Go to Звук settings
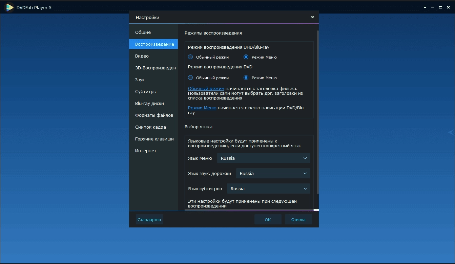 tap(153, 80)
